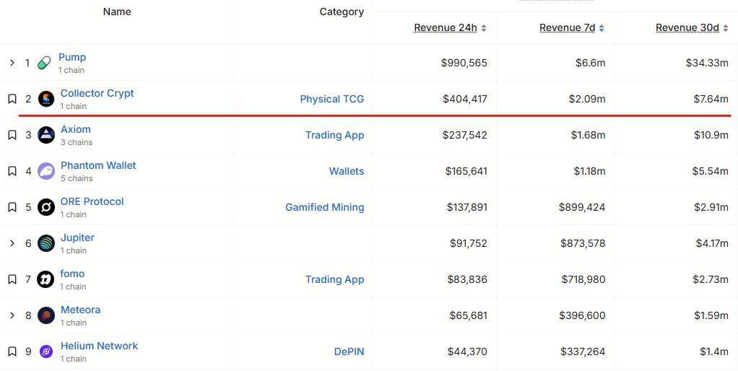
Task: Click the Axiom triangle logo
Action: (46, 135)
